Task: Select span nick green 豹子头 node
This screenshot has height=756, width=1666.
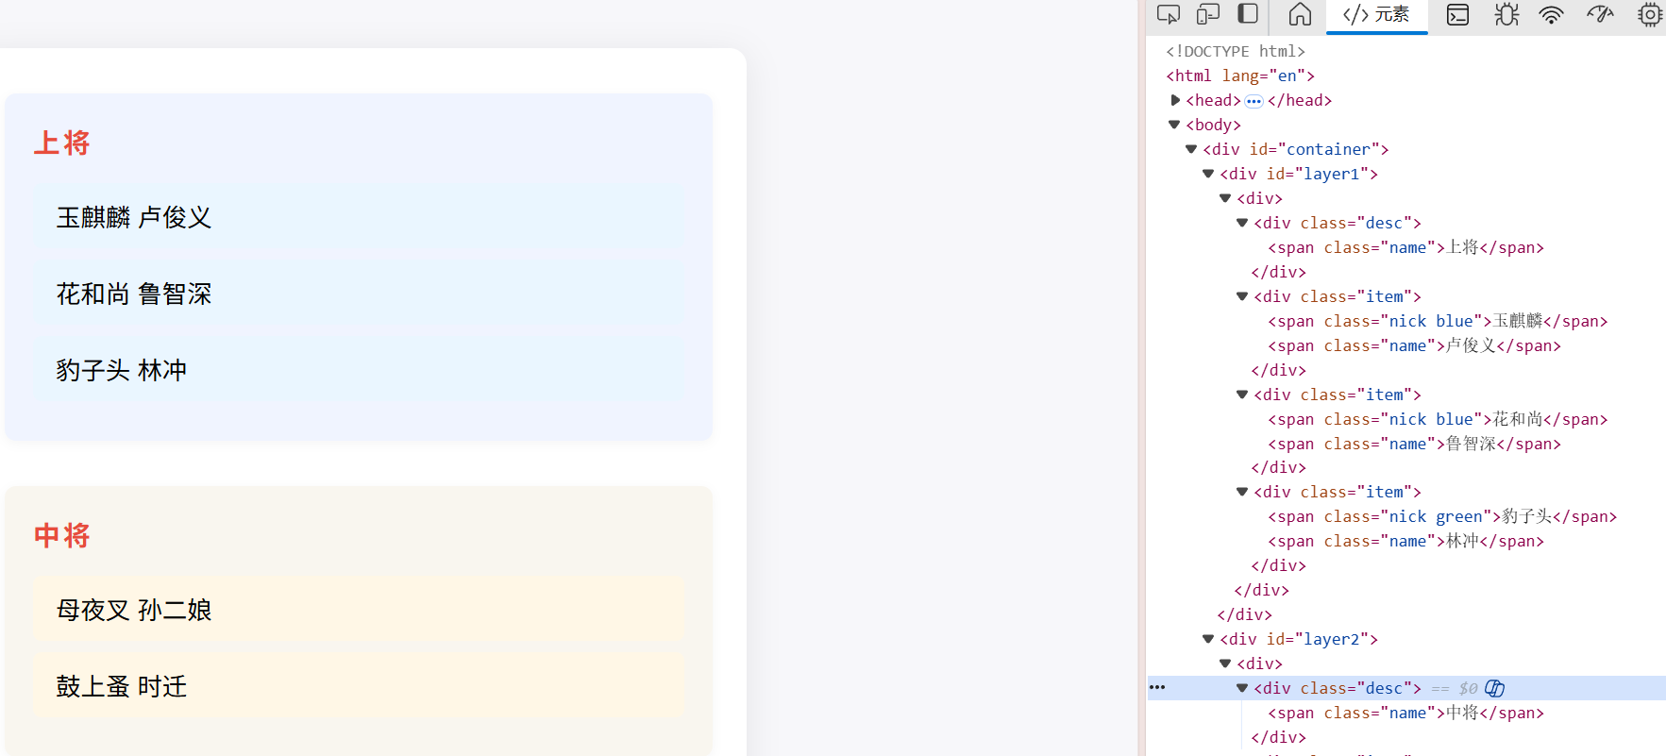Action: tap(1442, 516)
